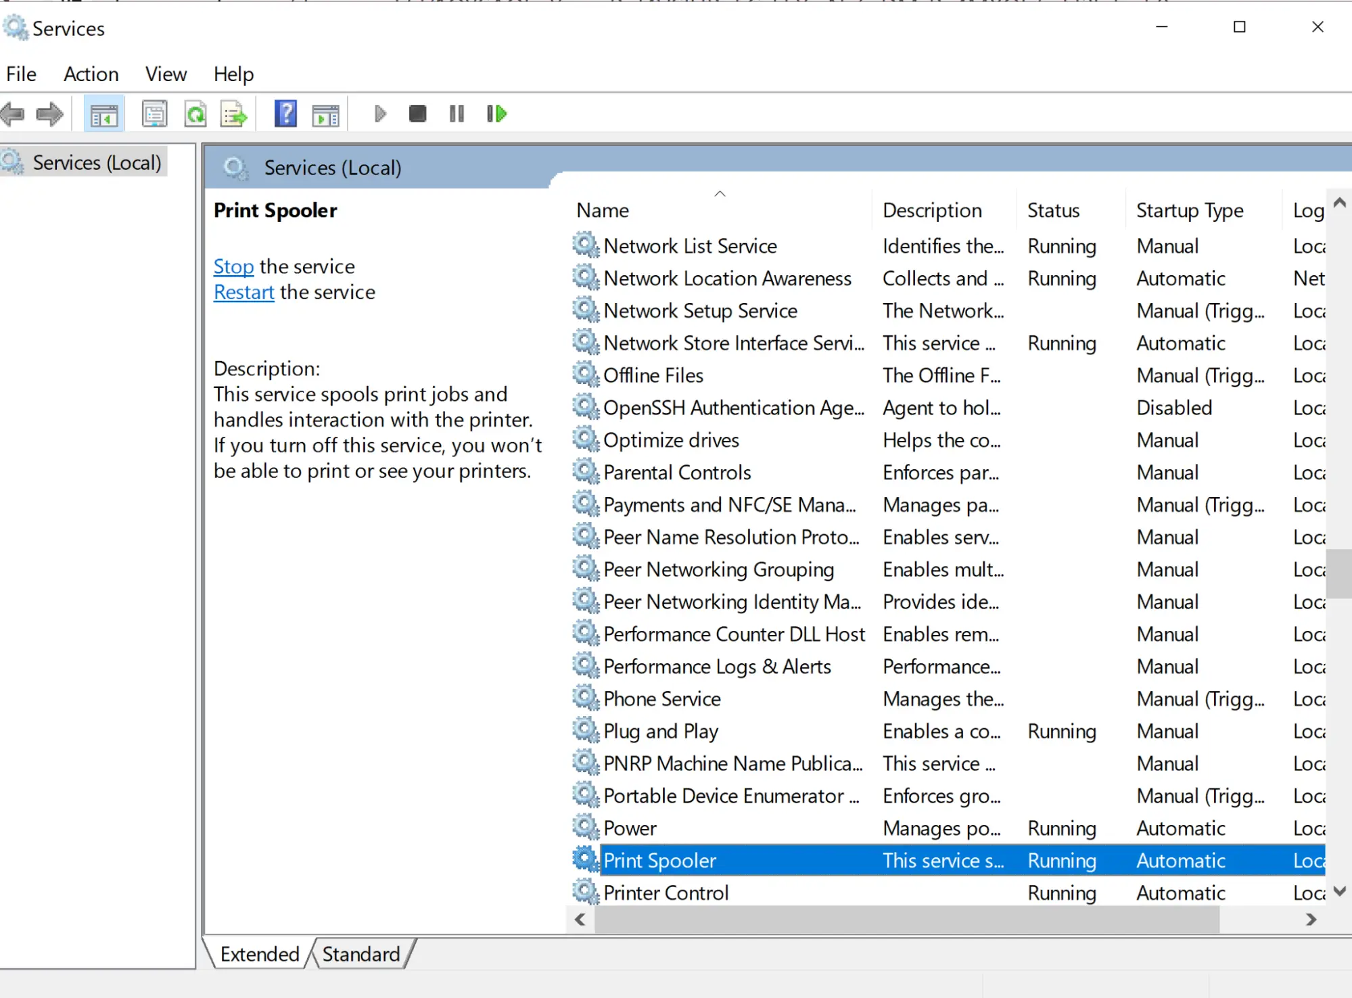Select Peer Networking Grouping row
Image resolution: width=1352 pixels, height=998 pixels.
(948, 569)
